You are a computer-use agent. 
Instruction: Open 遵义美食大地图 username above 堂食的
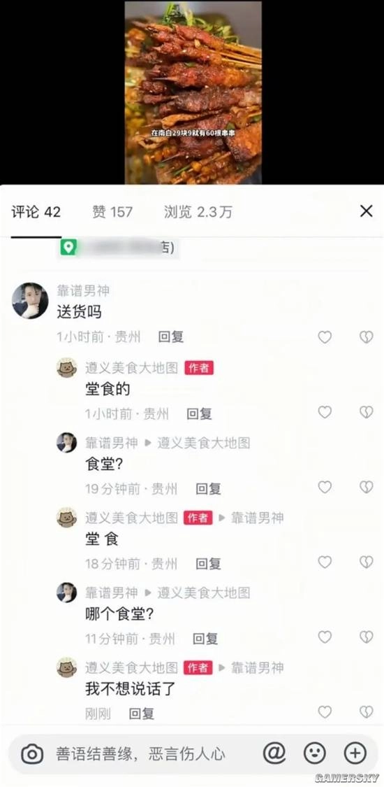132,369
